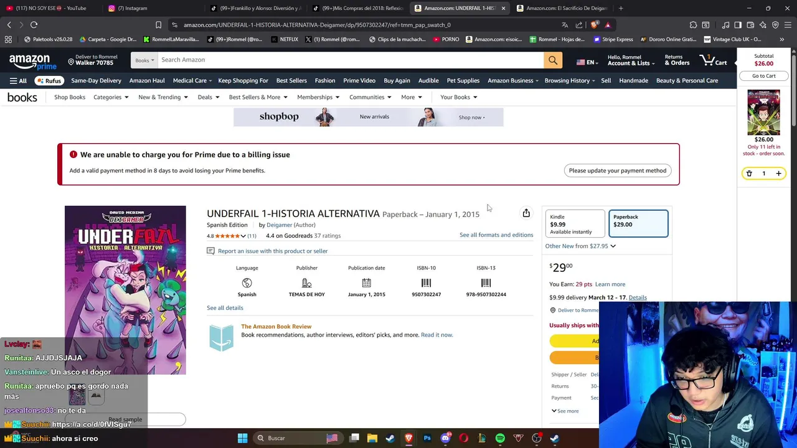
Task: Click the ISBN-13 barcode icon
Action: (486, 283)
